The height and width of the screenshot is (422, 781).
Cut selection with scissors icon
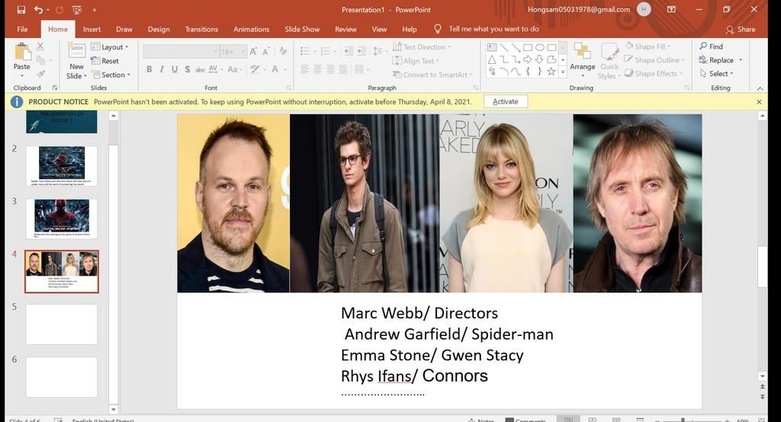[x=40, y=46]
